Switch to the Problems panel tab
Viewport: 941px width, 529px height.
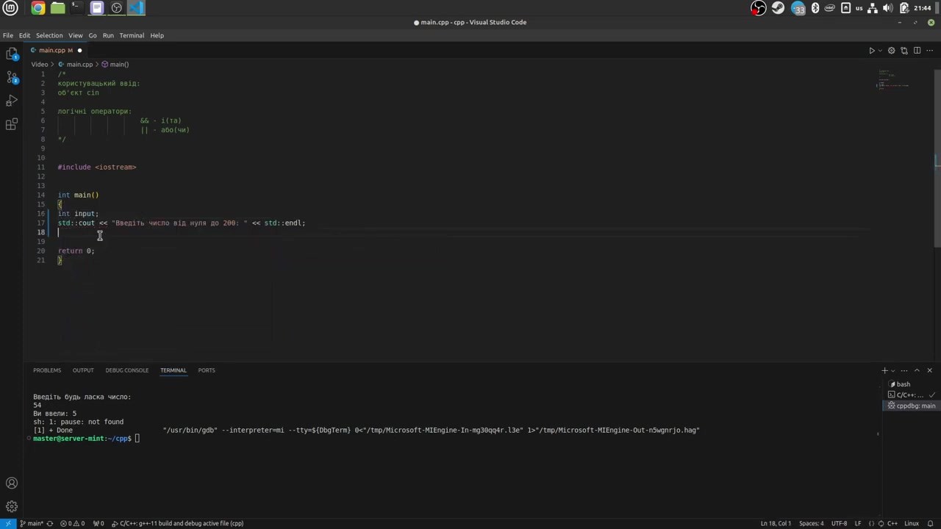point(47,370)
